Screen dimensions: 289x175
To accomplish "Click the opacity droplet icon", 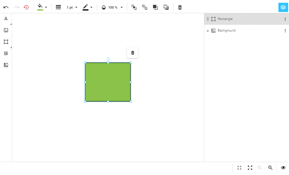I will pyautogui.click(x=104, y=7).
